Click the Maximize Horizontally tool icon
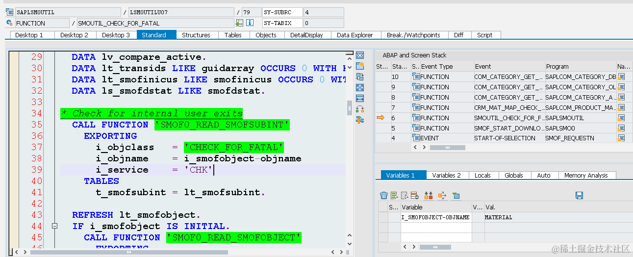The height and width of the screenshot is (257, 633). (359, 98)
